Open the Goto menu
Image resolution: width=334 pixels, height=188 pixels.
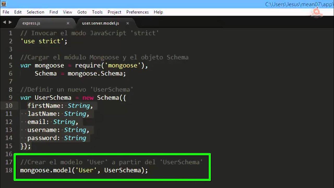[x=82, y=12]
